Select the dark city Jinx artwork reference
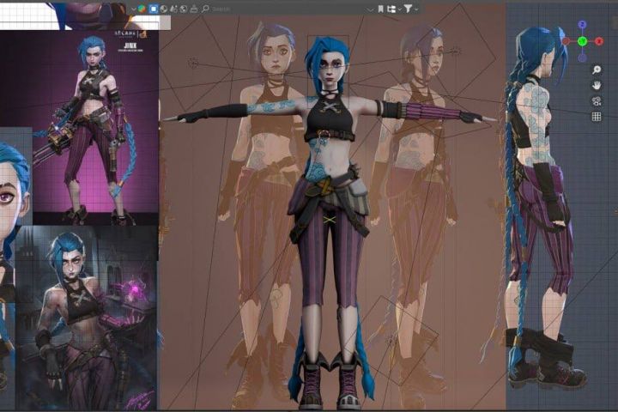 tap(87, 318)
